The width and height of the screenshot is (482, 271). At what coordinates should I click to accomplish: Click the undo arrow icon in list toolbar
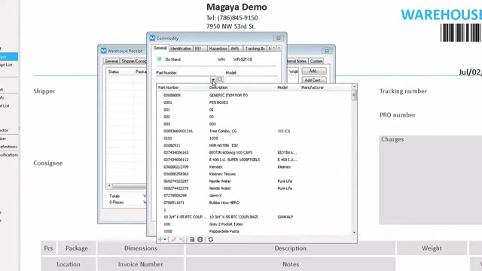click(x=182, y=239)
